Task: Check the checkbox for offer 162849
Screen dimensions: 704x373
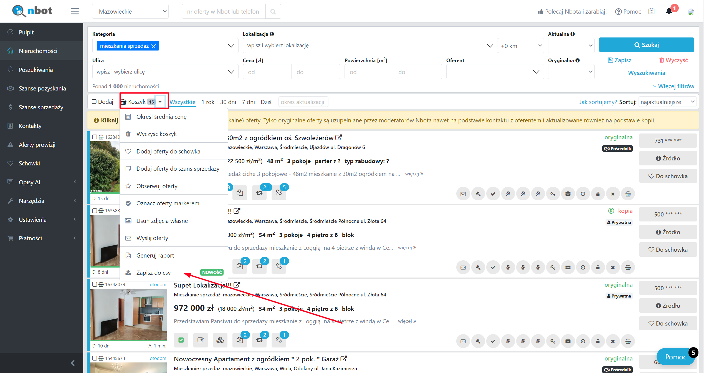Action: [x=95, y=137]
